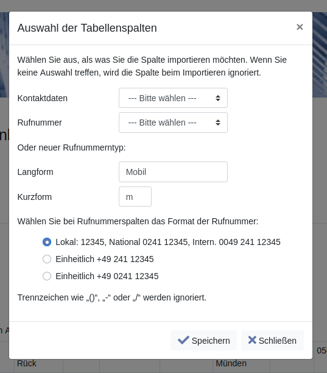Click the up-down arrow icon of Rufnummer select

[x=217, y=123]
